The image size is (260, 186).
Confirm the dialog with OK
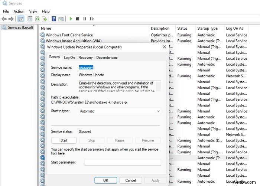click(x=105, y=180)
